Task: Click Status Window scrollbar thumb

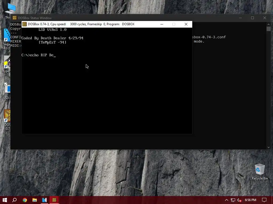Action: (x=268, y=29)
